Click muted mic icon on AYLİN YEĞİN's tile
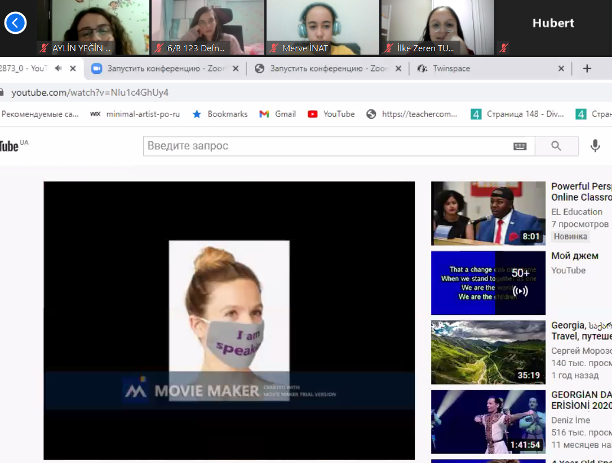The width and height of the screenshot is (612, 463). [x=44, y=48]
